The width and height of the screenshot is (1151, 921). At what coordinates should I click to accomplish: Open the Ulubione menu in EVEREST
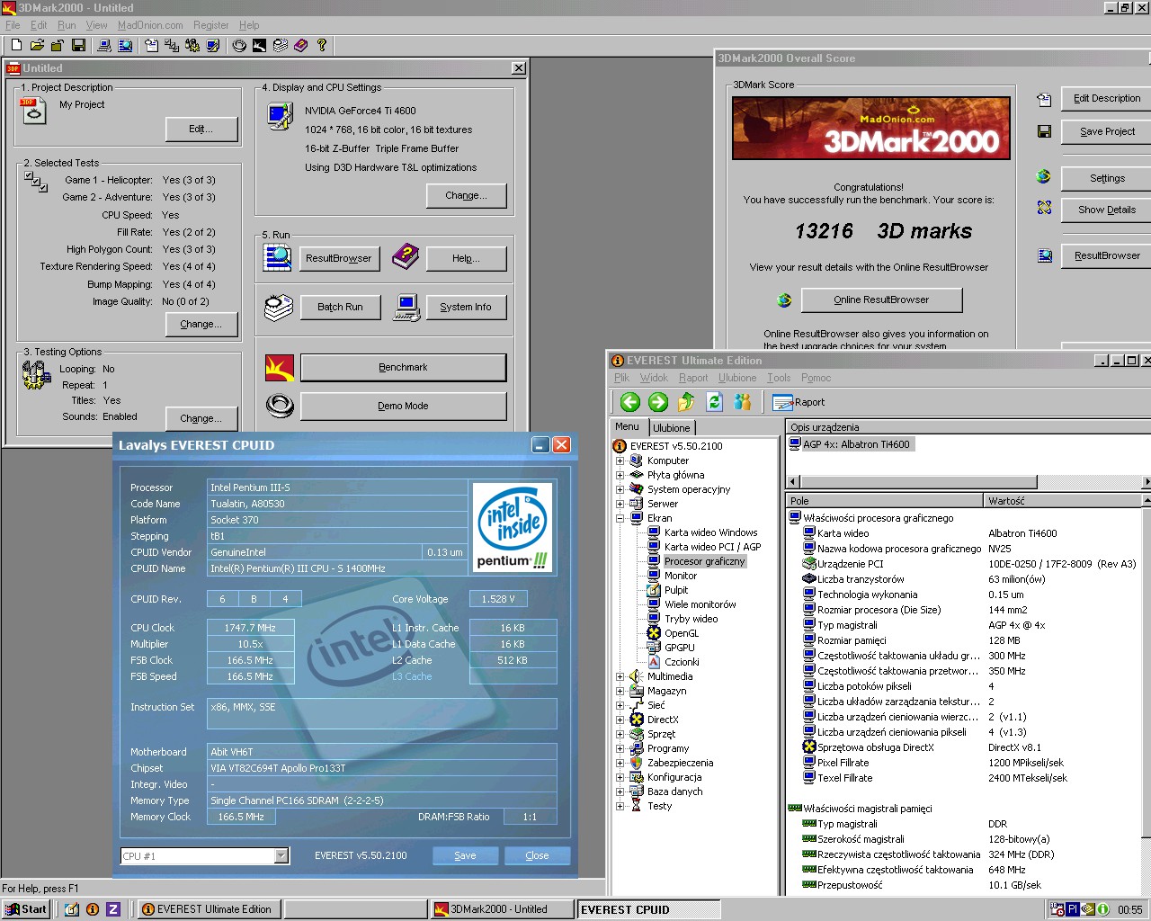point(737,378)
